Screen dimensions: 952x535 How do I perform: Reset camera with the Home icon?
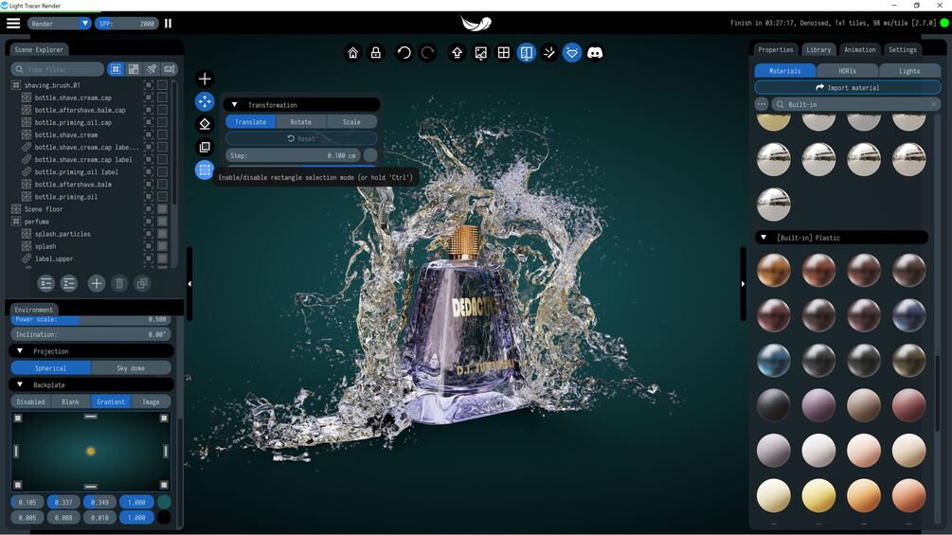[352, 53]
